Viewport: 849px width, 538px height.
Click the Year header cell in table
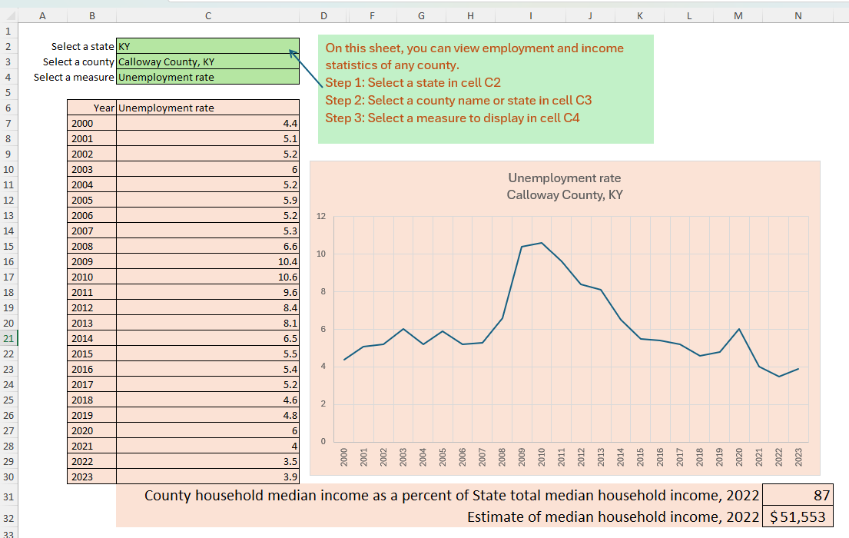[x=91, y=108]
